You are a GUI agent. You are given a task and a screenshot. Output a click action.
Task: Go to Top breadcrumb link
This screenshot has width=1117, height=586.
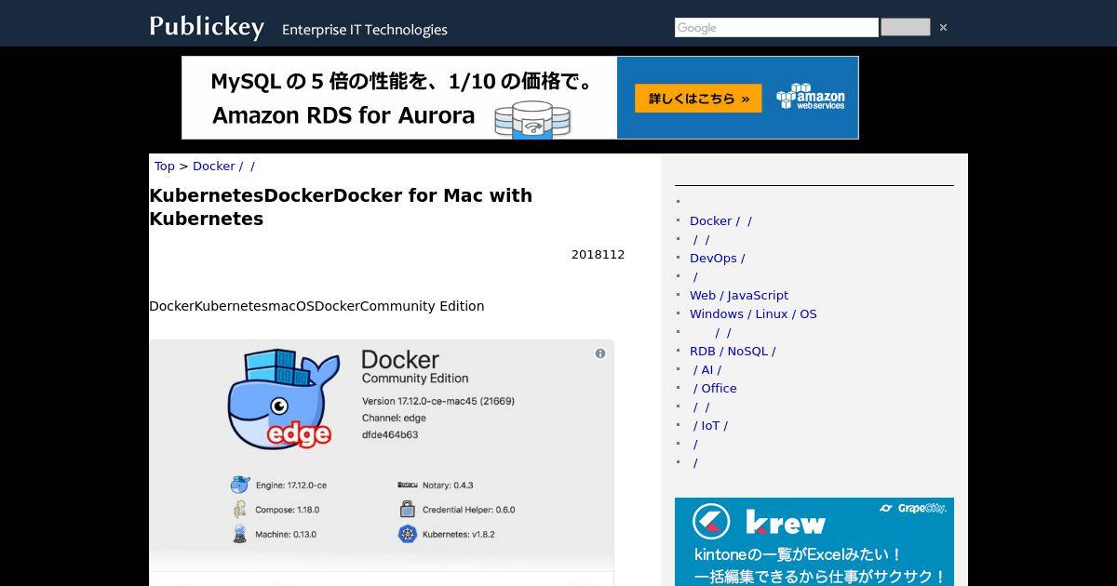pyautogui.click(x=165, y=166)
